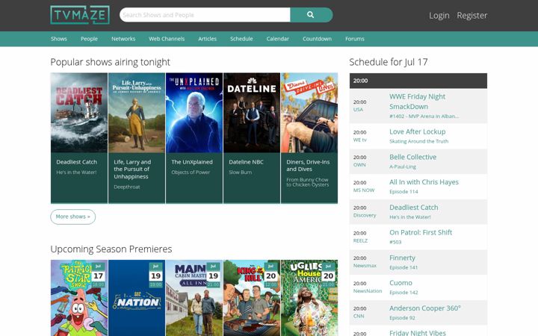Open Finnerty in the schedule
Image resolution: width=538 pixels, height=336 pixels.
(402, 258)
